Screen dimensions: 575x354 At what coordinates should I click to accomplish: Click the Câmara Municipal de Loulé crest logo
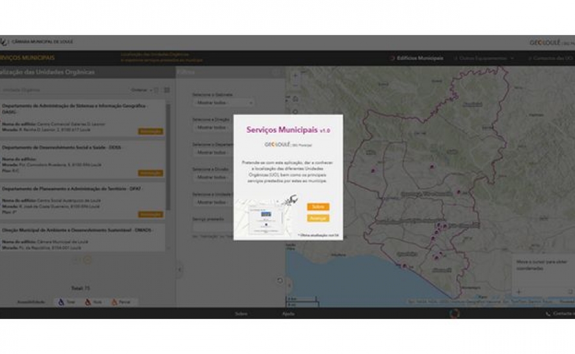tap(4, 42)
